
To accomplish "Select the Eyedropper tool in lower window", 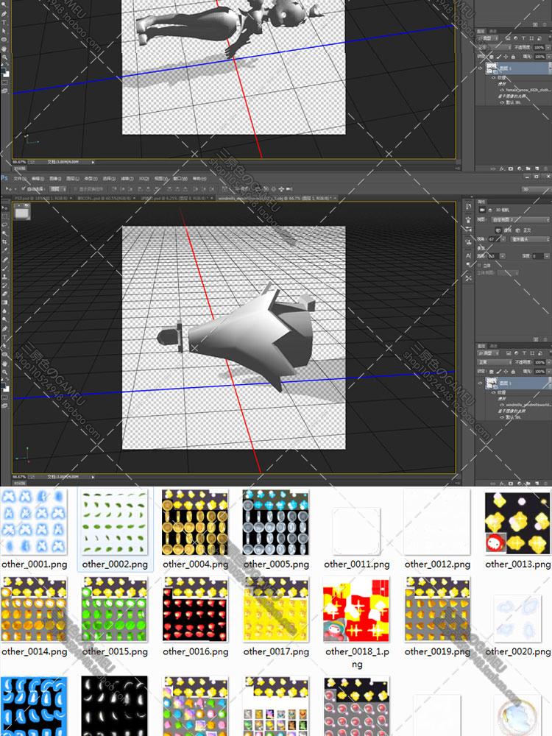I will 4,250.
